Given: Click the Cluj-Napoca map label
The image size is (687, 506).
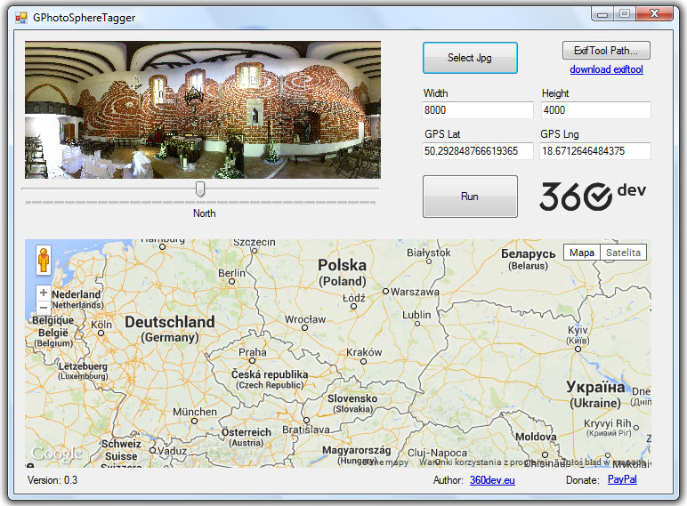Looking at the screenshot, I should pyautogui.click(x=437, y=453).
